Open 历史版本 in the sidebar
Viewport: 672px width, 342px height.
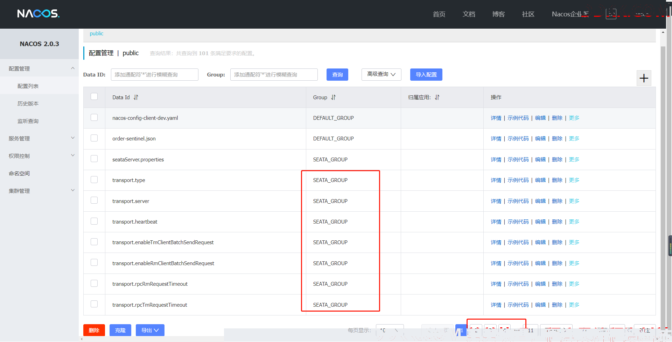(x=28, y=103)
